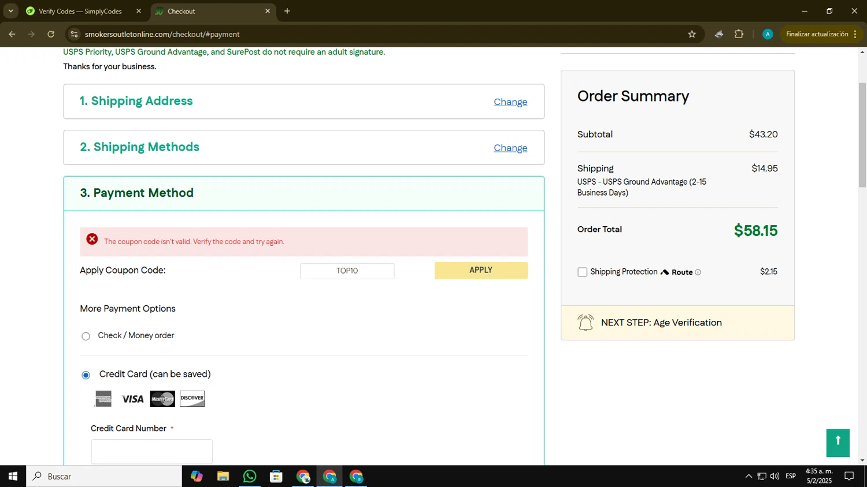This screenshot has height=487, width=867.
Task: Select Check / Money order option
Action: tap(86, 336)
